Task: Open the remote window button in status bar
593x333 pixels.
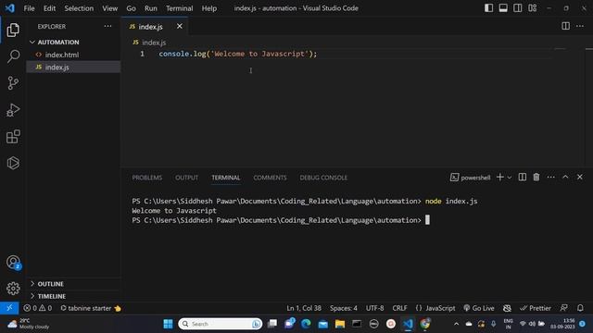Action: [x=9, y=308]
